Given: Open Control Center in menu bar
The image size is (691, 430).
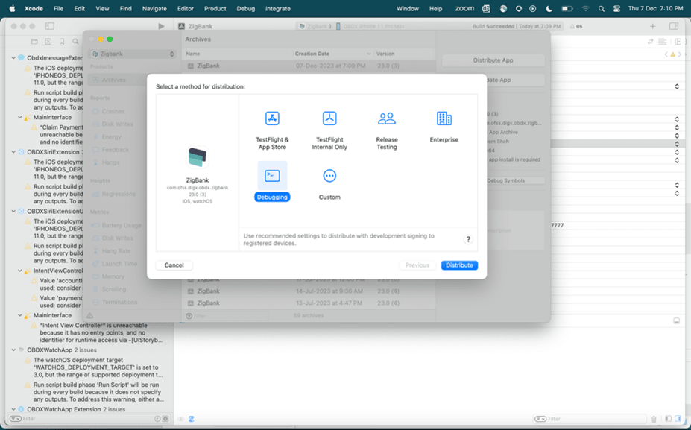Looking at the screenshot, I should pos(616,8).
